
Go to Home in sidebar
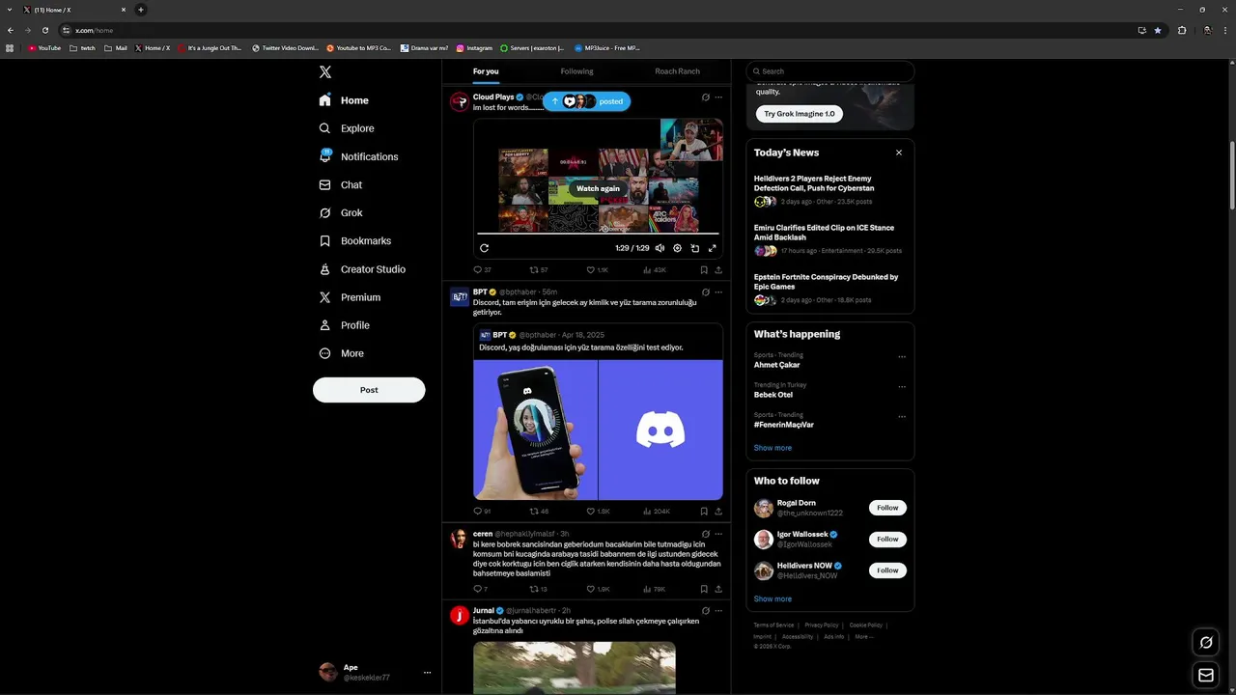tap(344, 100)
